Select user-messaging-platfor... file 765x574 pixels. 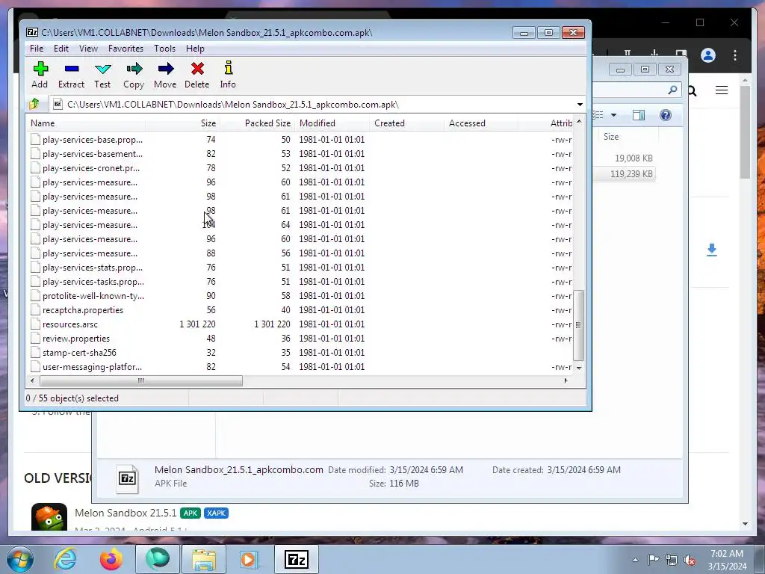pos(92,367)
